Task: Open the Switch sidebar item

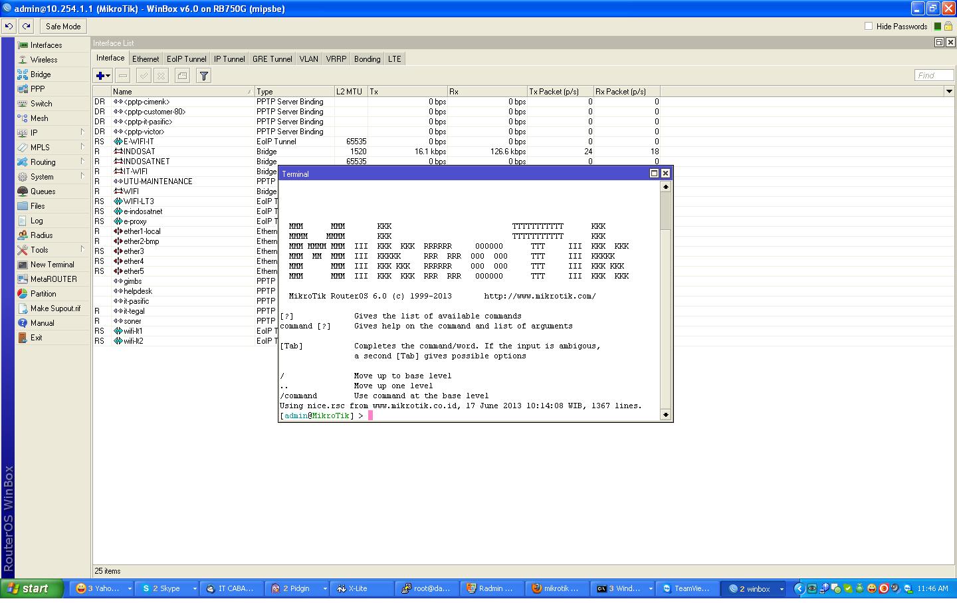Action: click(53, 104)
